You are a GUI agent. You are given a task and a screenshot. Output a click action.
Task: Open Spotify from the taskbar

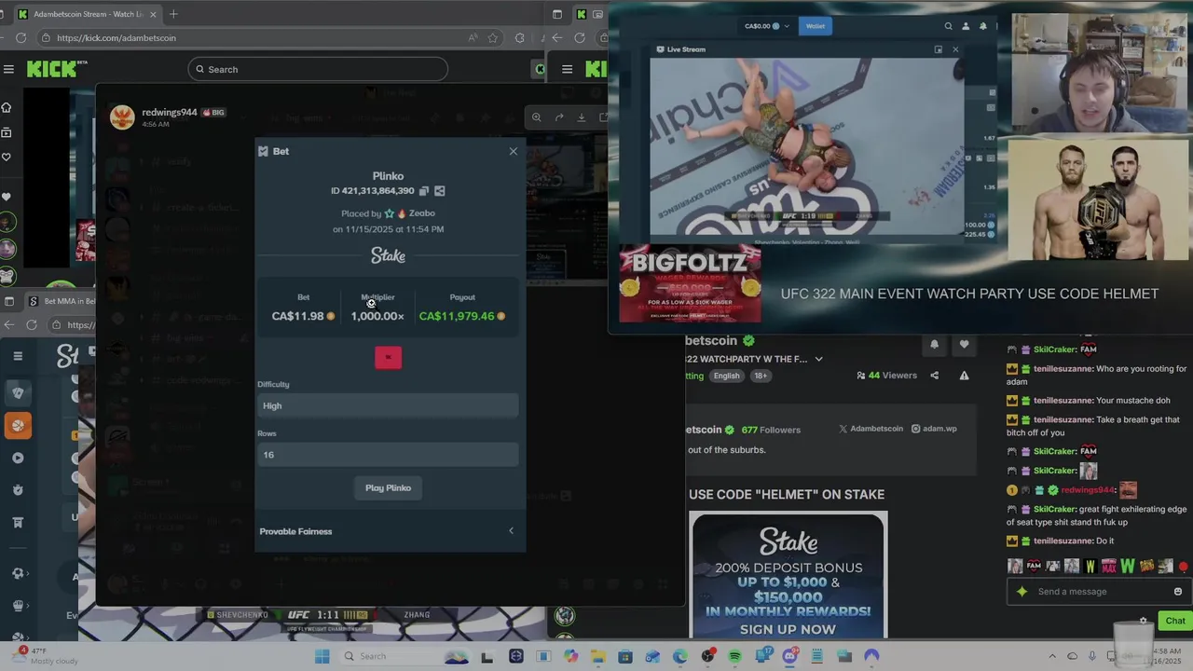(734, 656)
